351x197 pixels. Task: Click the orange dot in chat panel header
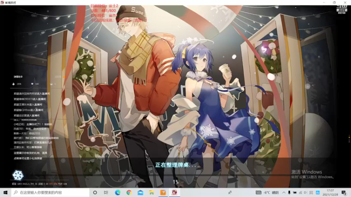pyautogui.click(x=64, y=77)
